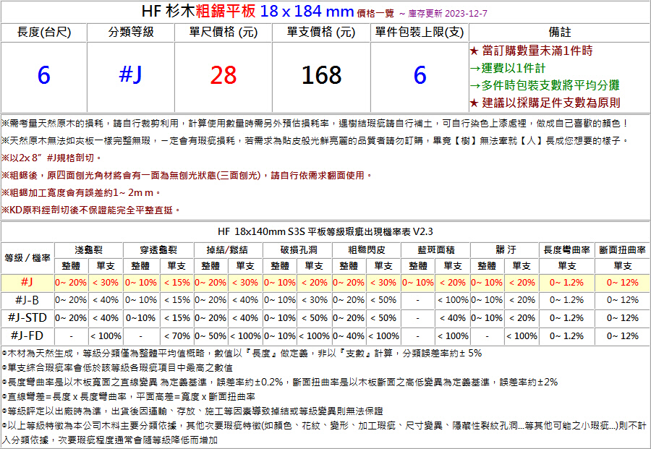The height and width of the screenshot is (449, 651).
Task: Click the '淺龜裂' defect header
Action: (88, 250)
